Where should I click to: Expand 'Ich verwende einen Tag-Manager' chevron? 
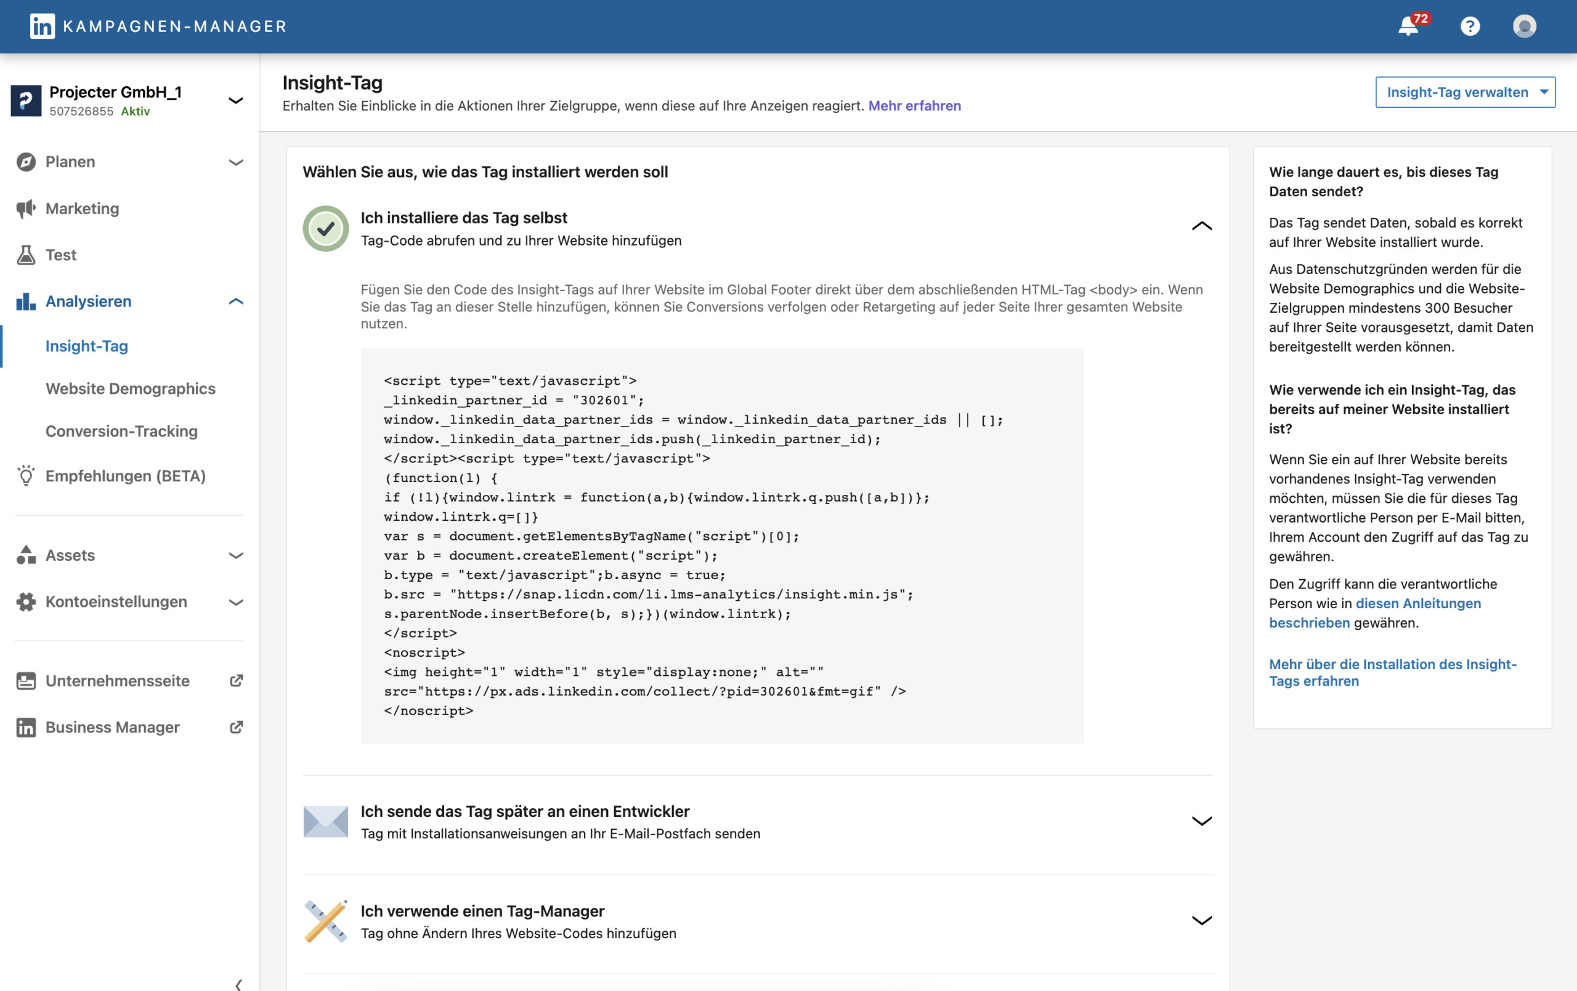coord(1201,920)
